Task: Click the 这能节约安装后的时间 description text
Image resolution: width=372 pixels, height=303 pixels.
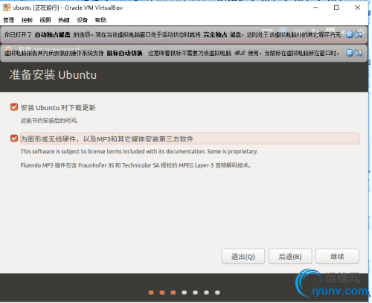Action: click(50, 121)
